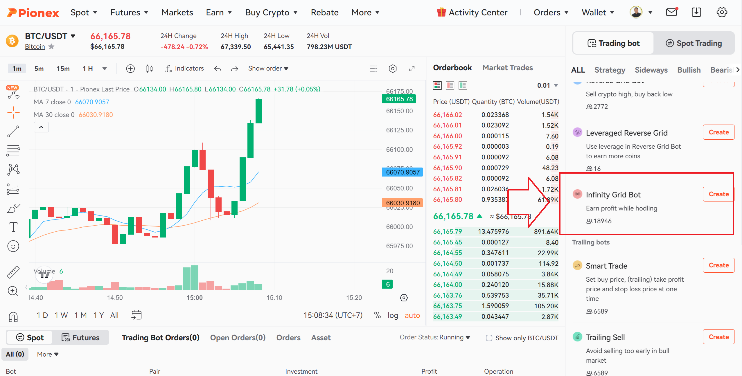The width and height of the screenshot is (742, 376).
Task: Create an Infinity Grid Bot
Action: 718,194
